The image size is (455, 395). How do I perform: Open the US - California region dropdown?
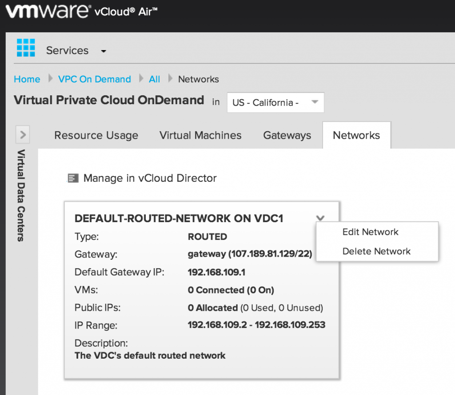click(275, 102)
